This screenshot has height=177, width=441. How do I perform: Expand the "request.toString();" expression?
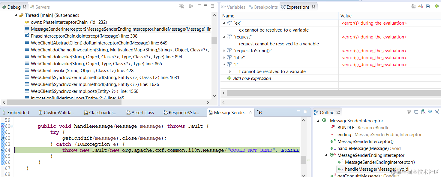tap(224, 51)
